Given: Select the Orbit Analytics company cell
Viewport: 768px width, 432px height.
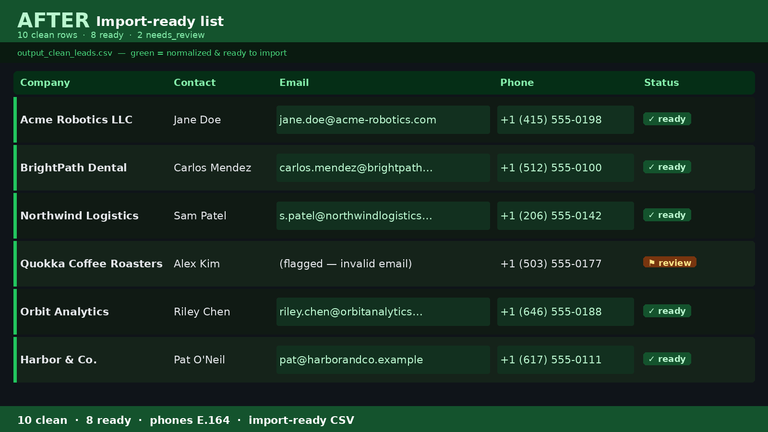Looking at the screenshot, I should click(64, 312).
